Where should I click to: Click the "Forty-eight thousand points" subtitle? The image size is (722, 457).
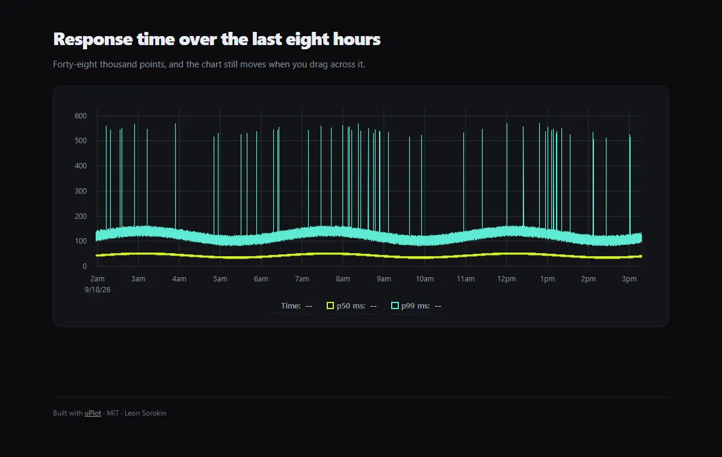(108, 64)
